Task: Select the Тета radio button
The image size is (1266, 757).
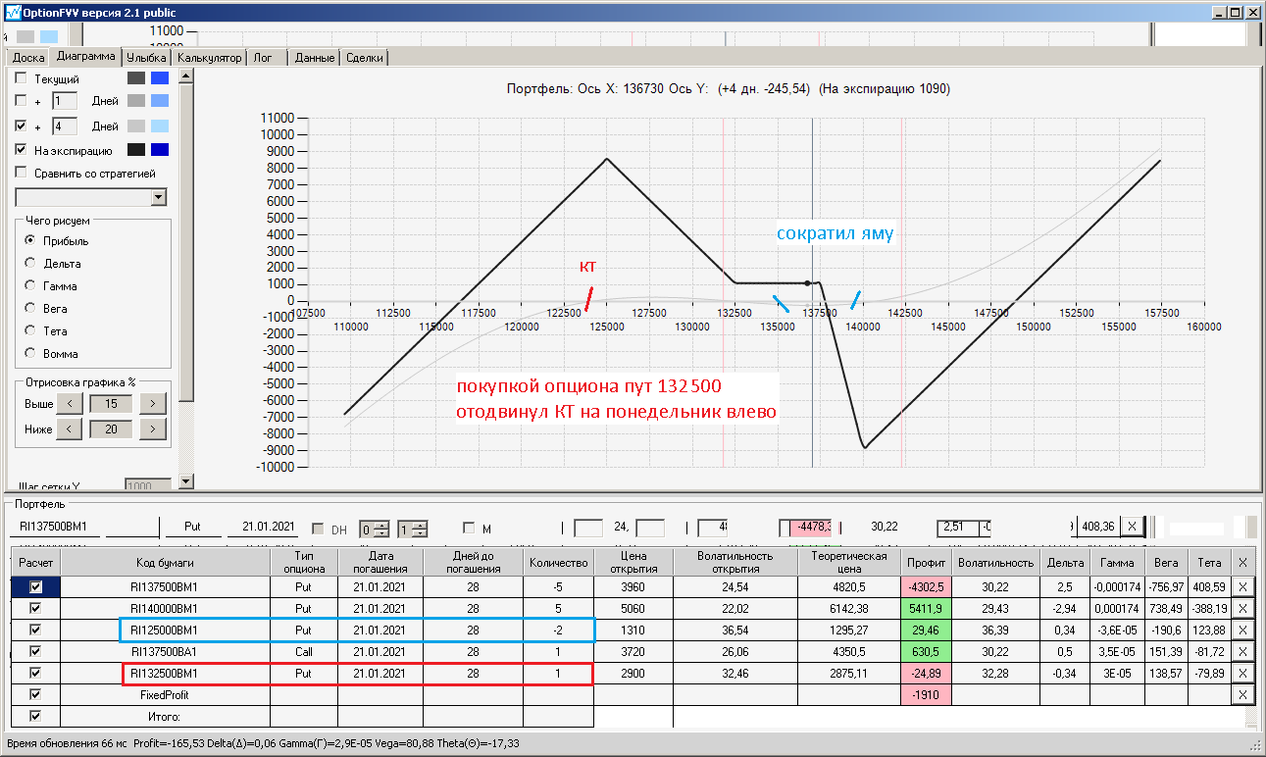Action: click(30, 330)
